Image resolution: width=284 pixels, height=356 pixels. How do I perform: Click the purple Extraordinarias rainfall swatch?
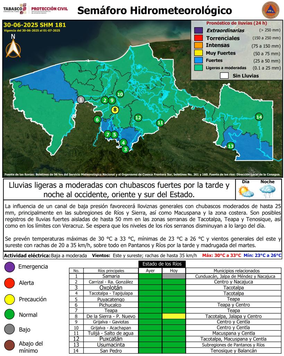[x=199, y=31]
